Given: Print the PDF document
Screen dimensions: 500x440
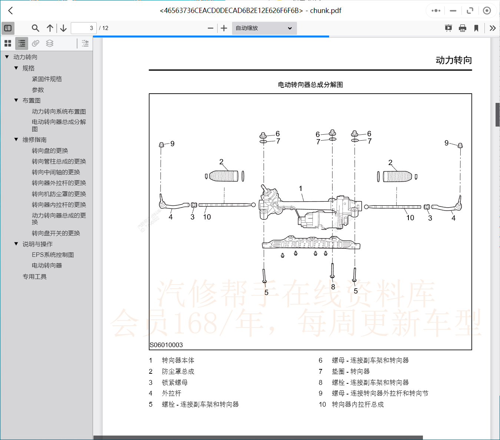Looking at the screenshot, I should click(x=462, y=28).
